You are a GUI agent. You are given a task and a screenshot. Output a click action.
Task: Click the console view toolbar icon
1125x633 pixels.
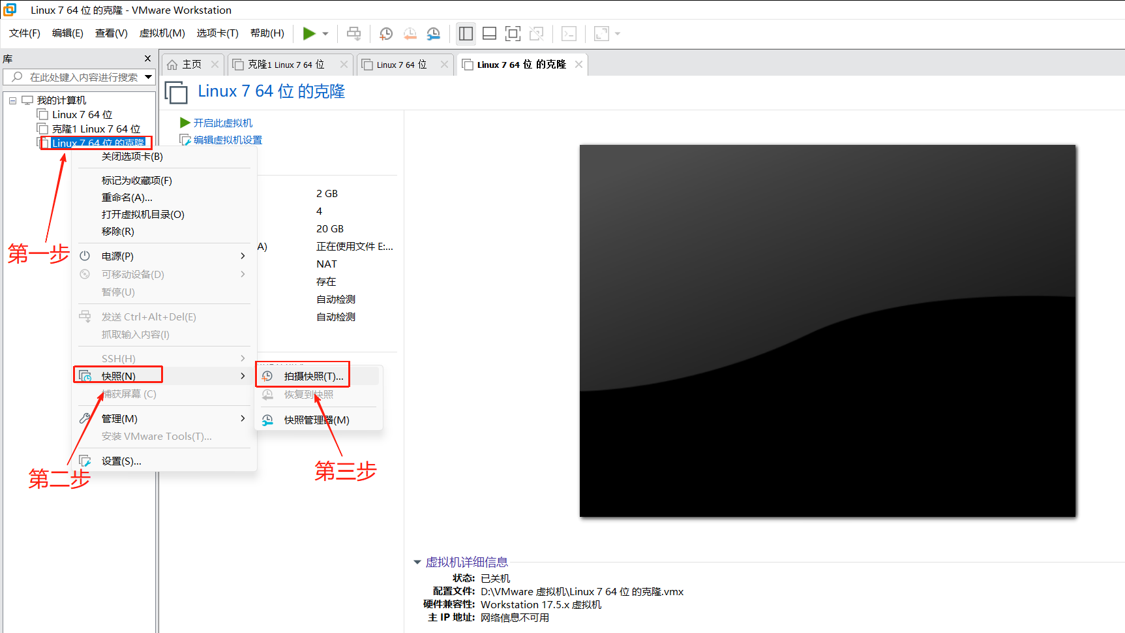(x=569, y=33)
